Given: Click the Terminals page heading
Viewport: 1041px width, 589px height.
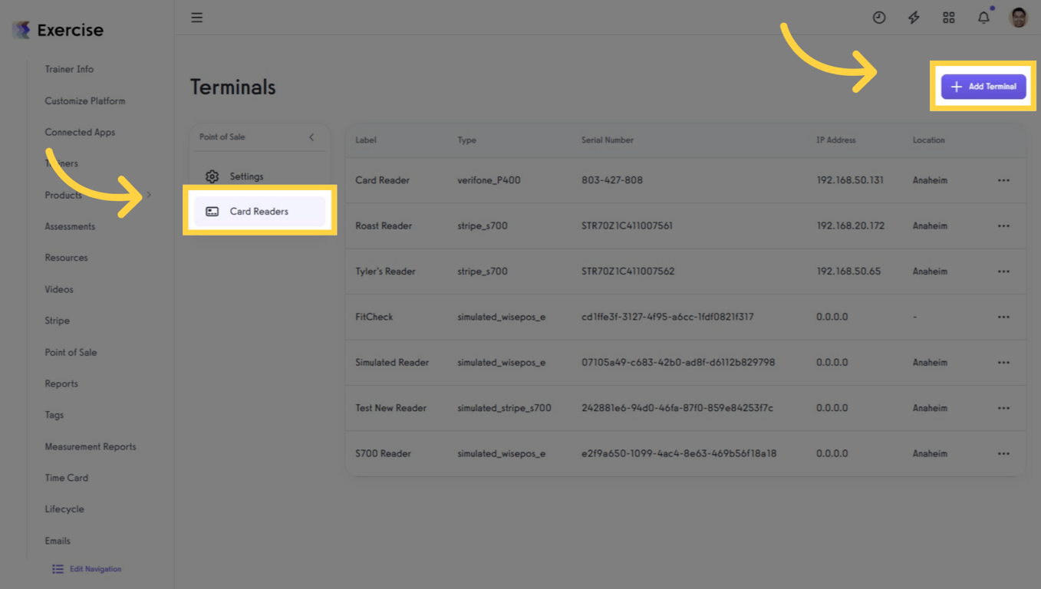Looking at the screenshot, I should pyautogui.click(x=233, y=87).
